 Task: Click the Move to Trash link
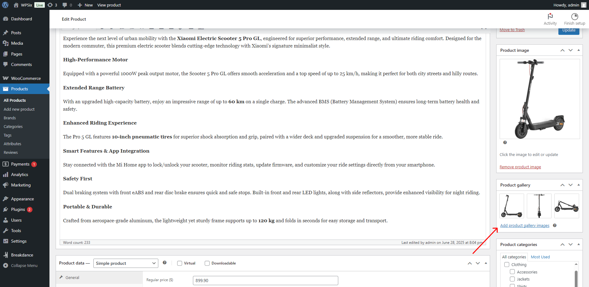pyautogui.click(x=512, y=30)
